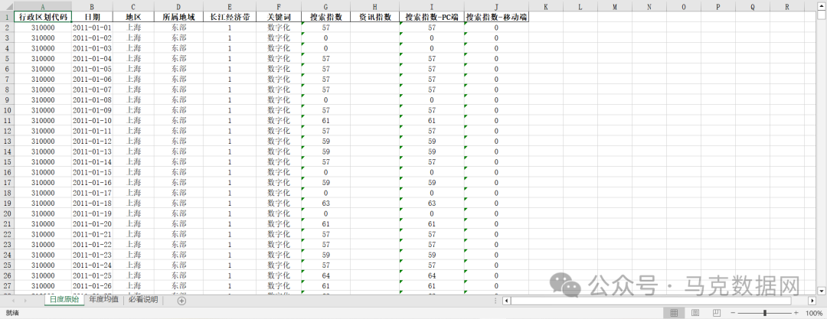Select the 搜索指数 header cell in column G
Image resolution: width=827 pixels, height=319 pixels.
[x=325, y=17]
